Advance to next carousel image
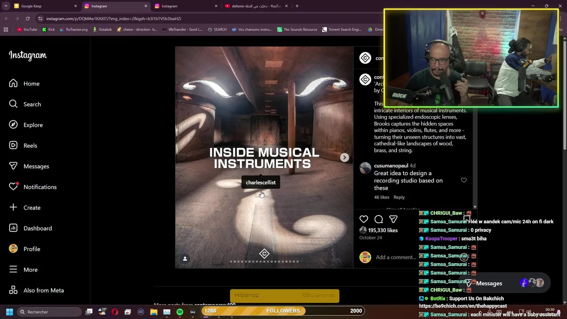567x319 pixels. point(344,157)
